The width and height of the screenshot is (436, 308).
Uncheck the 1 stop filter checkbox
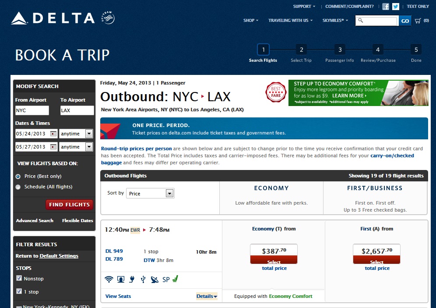(x=19, y=291)
